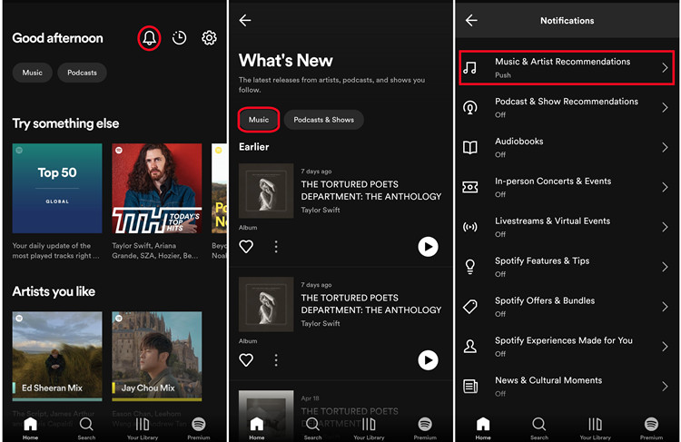
Task: Tap Your Library in What's New bottom bar
Action: 369,428
